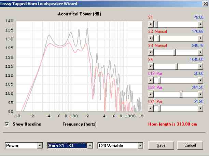Screen dimensions: 209x156
Task: Click the L34 Par label
Action: (x=155, y=102)
